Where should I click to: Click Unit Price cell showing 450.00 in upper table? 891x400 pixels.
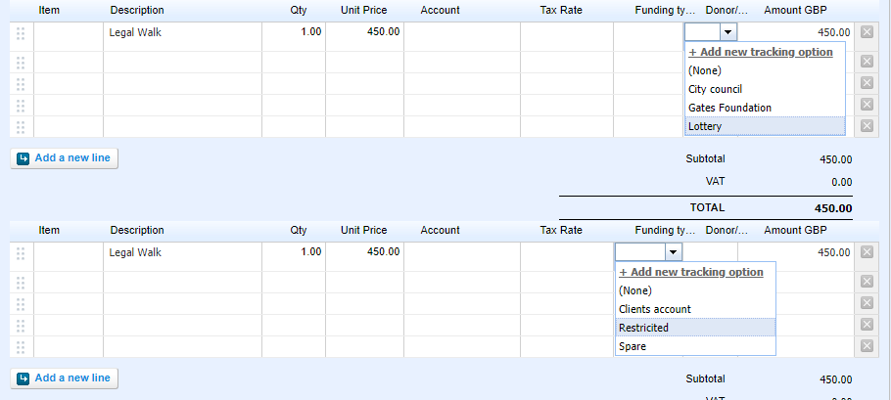[364, 32]
